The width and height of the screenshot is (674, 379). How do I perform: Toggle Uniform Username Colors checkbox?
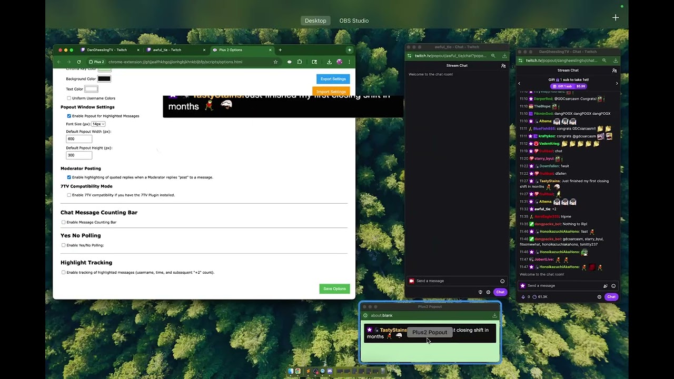[69, 98]
